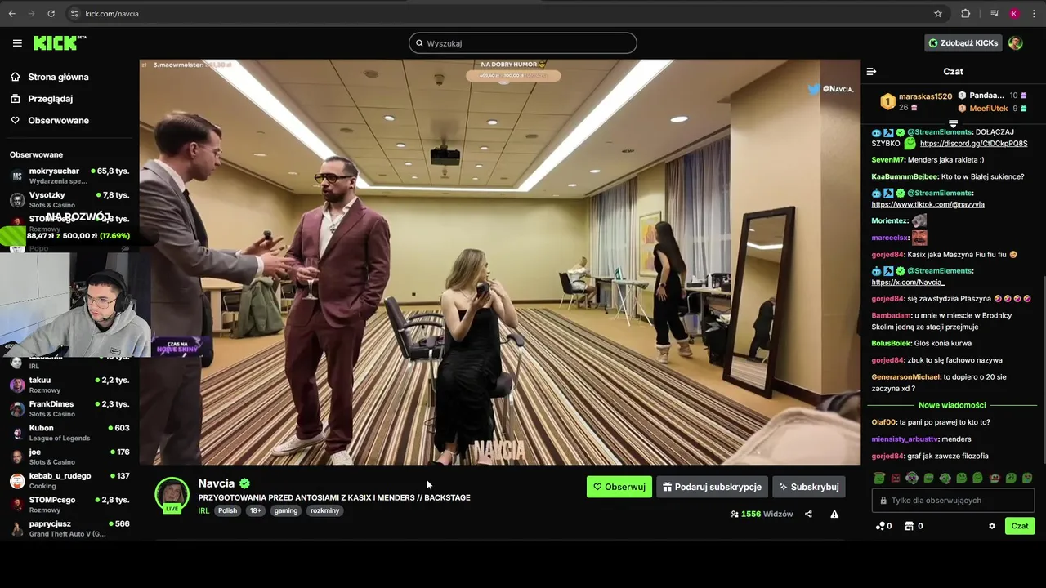Click chat username SevenM7

pyautogui.click(x=887, y=160)
